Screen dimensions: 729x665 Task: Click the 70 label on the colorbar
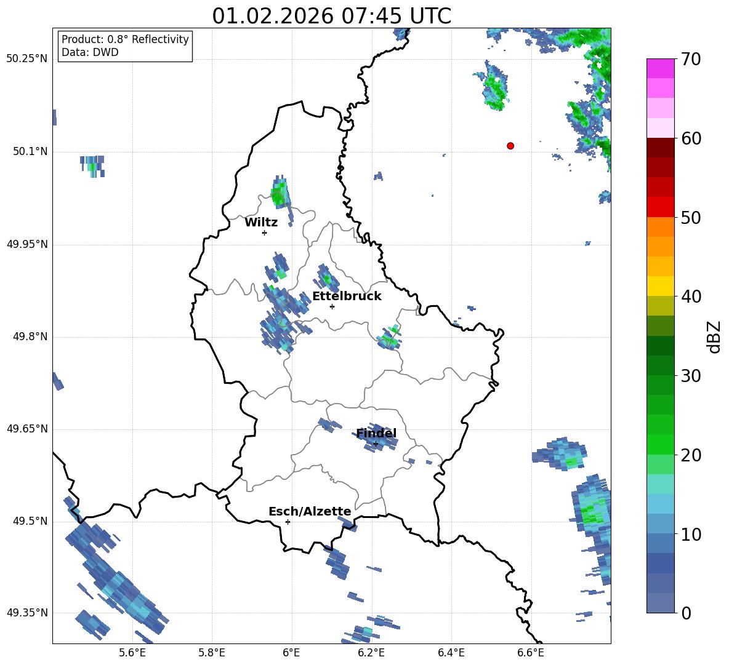tap(691, 59)
